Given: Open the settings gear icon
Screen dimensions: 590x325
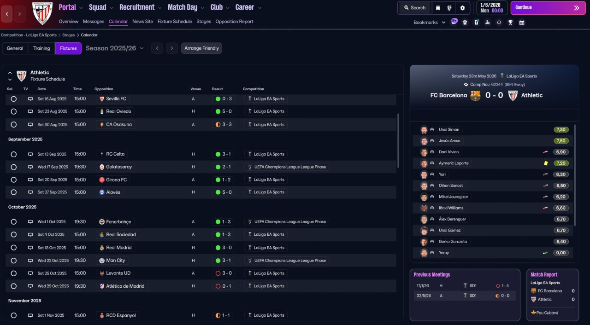Looking at the screenshot, I should tap(462, 8).
